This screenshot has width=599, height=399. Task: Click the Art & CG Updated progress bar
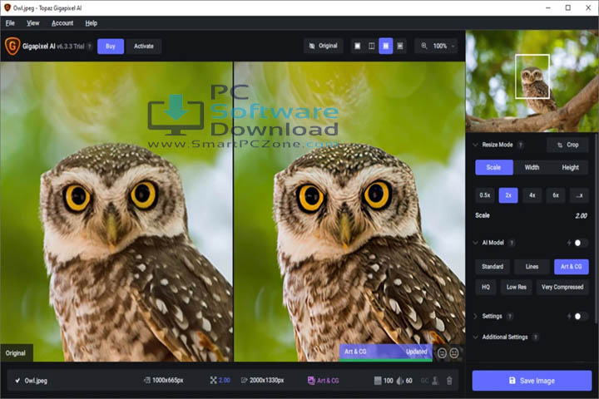[x=386, y=352]
